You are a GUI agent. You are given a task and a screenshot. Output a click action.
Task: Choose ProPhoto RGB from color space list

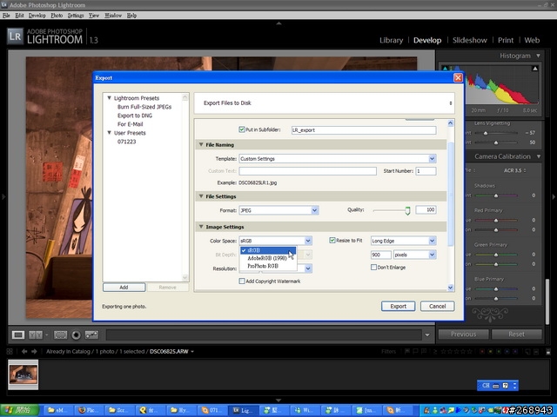pos(263,266)
